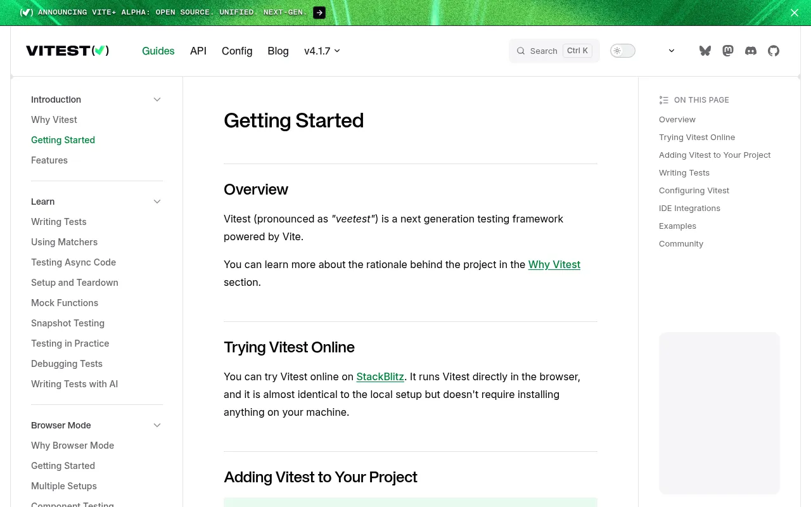
Task: Open the Mastodon social link icon
Action: click(x=728, y=51)
